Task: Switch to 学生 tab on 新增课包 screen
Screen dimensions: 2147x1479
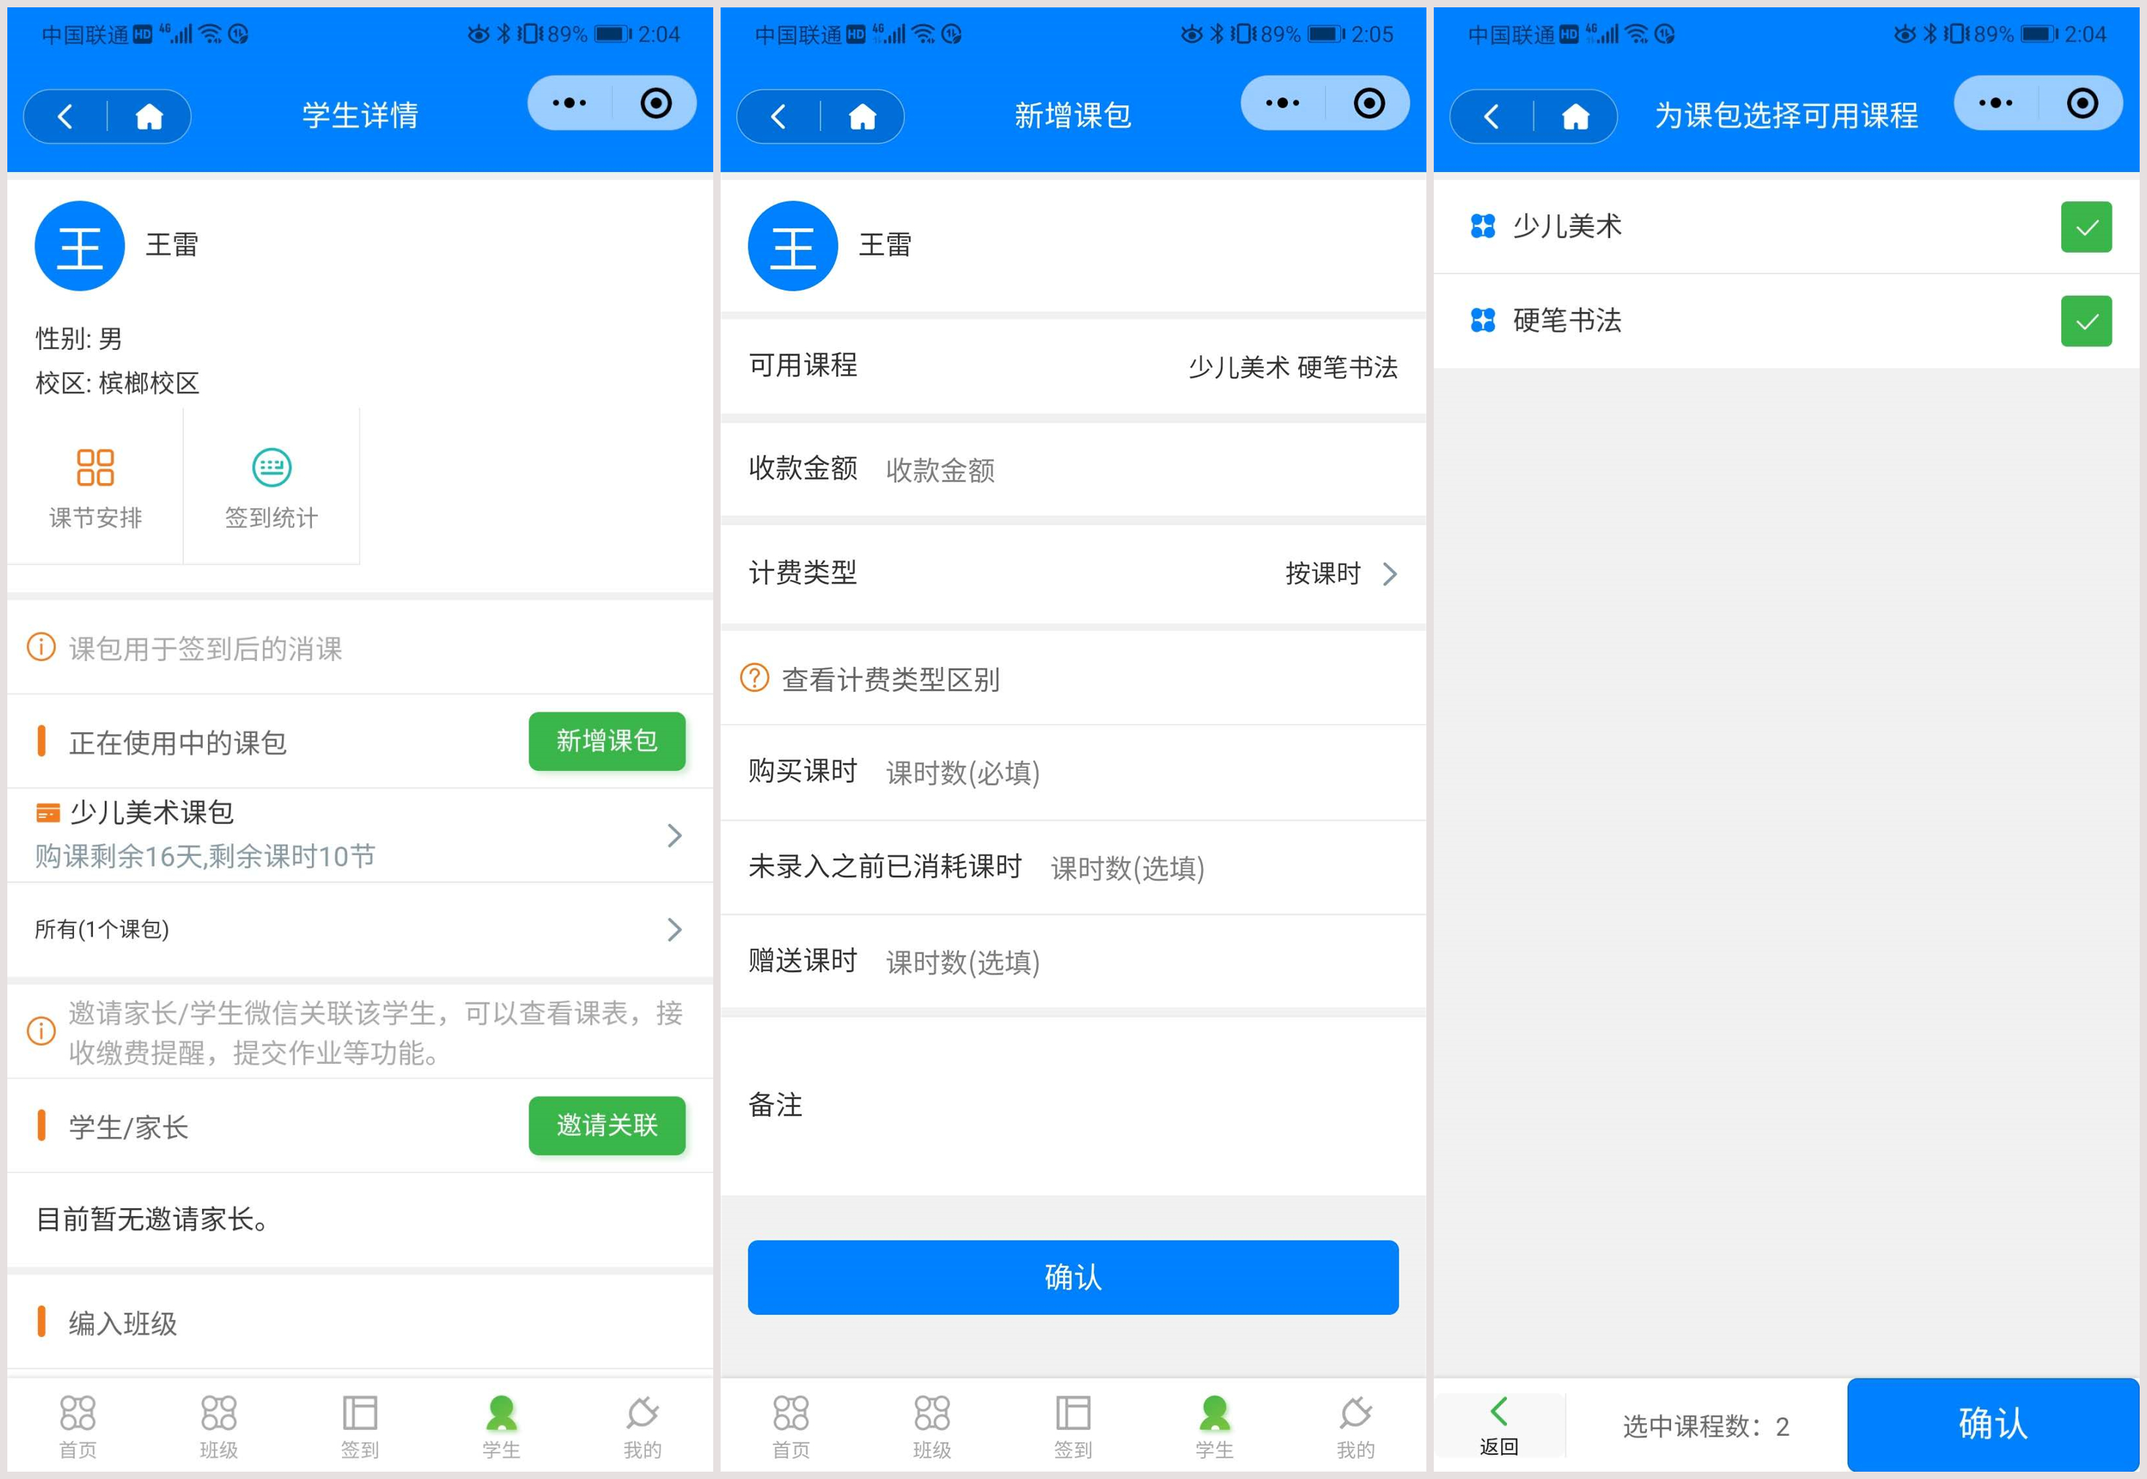Action: 1215,1427
